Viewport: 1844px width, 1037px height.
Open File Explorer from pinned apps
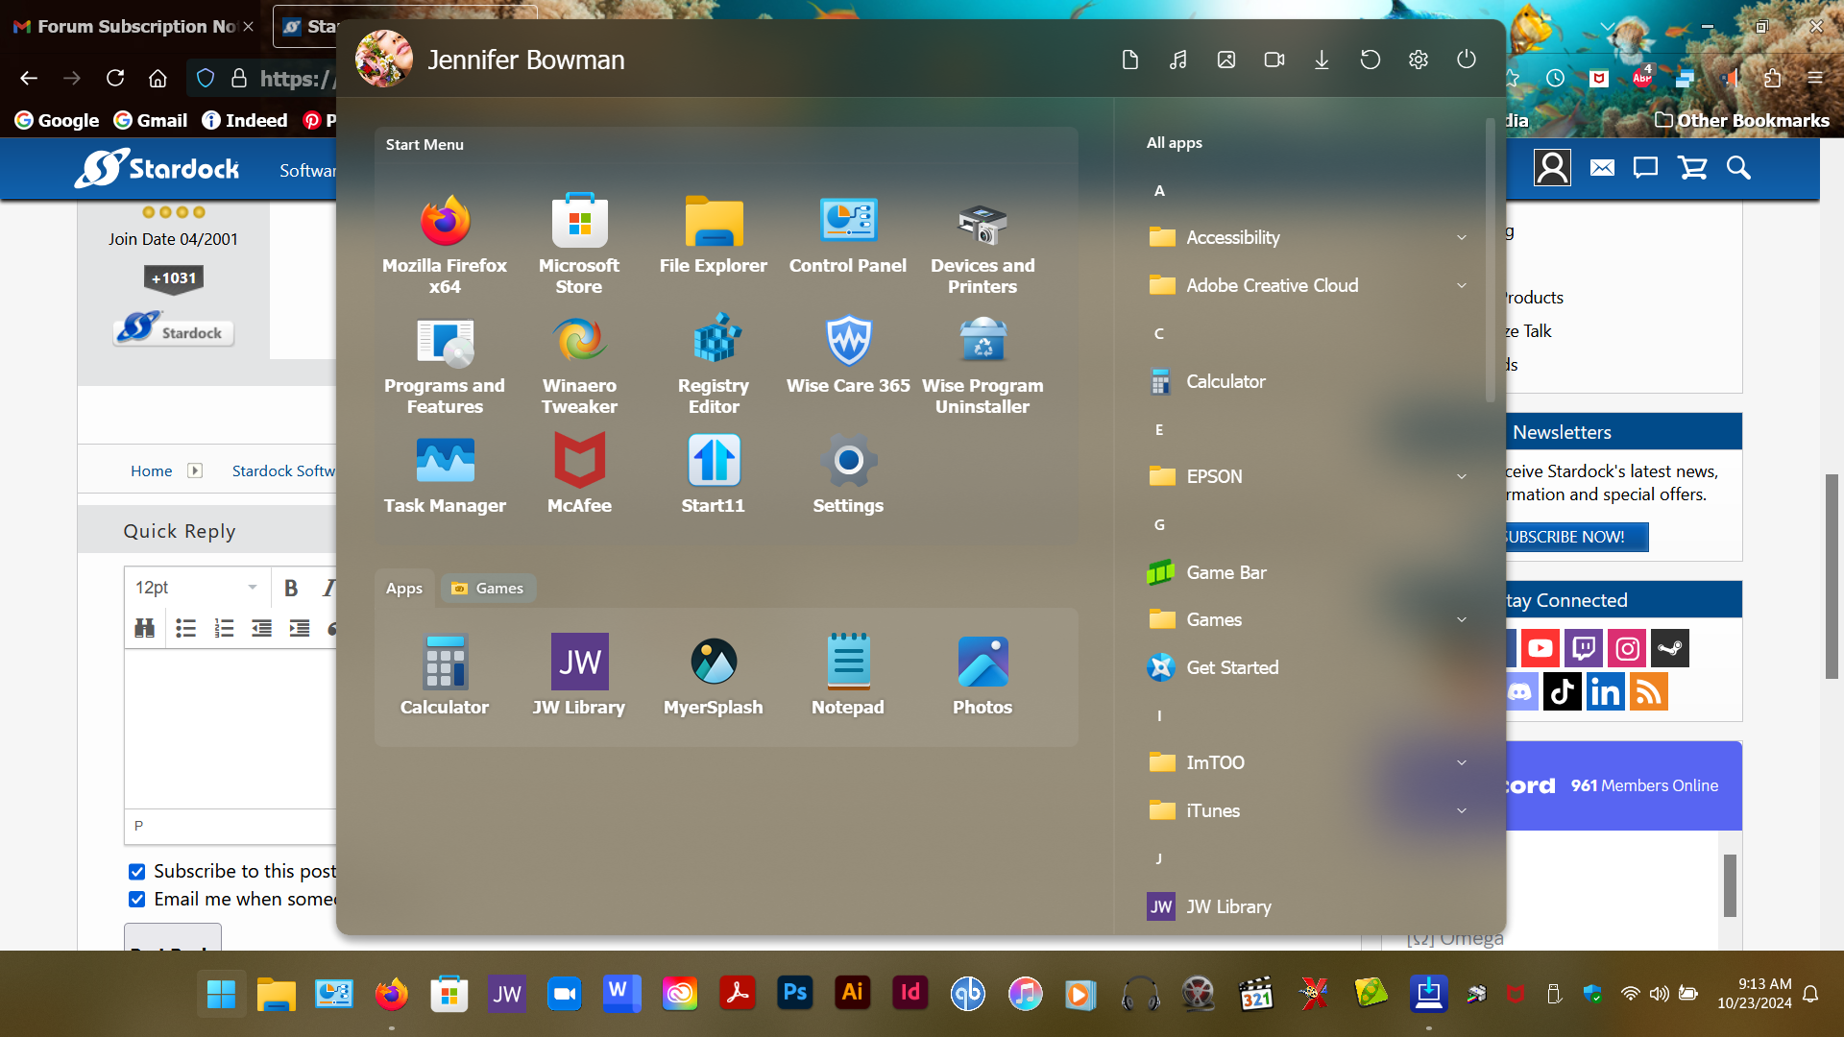714,234
